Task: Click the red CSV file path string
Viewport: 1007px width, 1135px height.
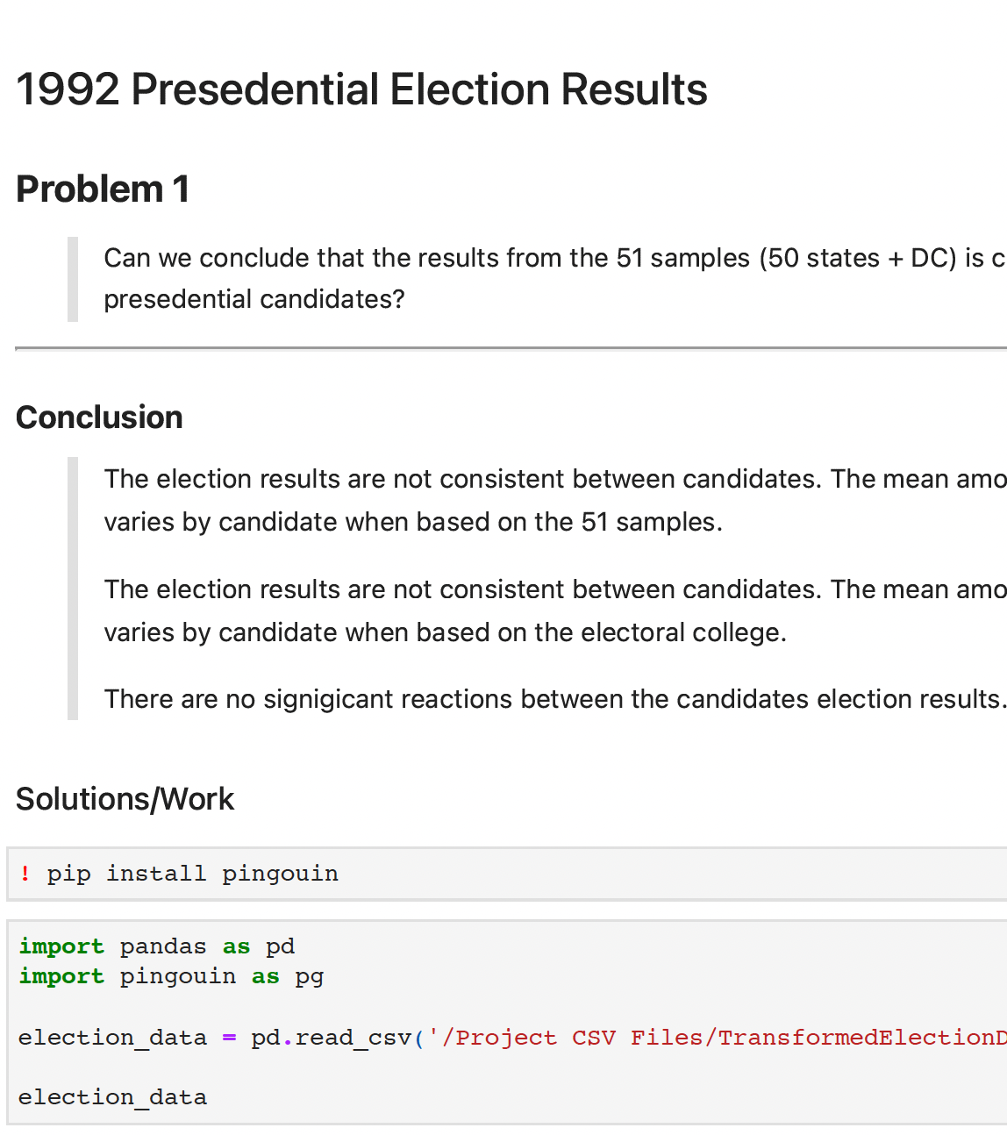Action: [x=719, y=1038]
